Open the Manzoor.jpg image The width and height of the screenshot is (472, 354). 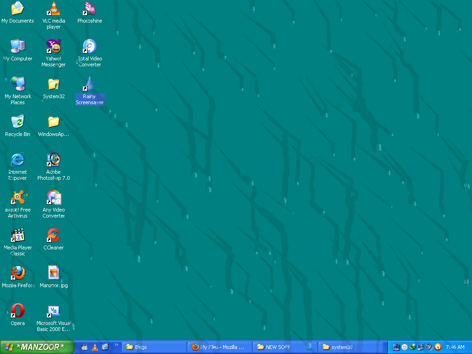tap(53, 273)
